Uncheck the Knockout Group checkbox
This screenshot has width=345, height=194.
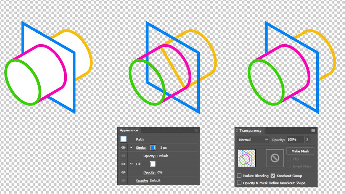[x=273, y=176]
